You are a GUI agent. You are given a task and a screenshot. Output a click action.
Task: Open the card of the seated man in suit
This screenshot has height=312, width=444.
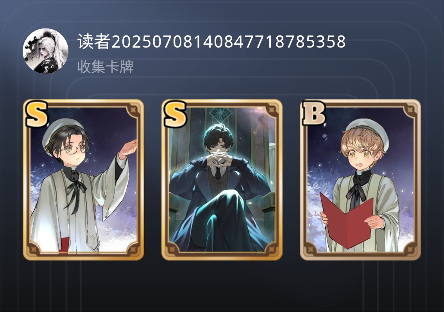pos(222,180)
